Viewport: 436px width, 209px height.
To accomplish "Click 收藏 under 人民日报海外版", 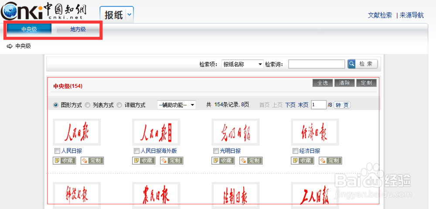I will point(144,160).
